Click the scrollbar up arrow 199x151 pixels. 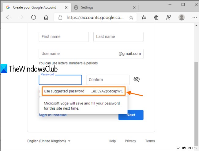pyautogui.click(x=196, y=26)
